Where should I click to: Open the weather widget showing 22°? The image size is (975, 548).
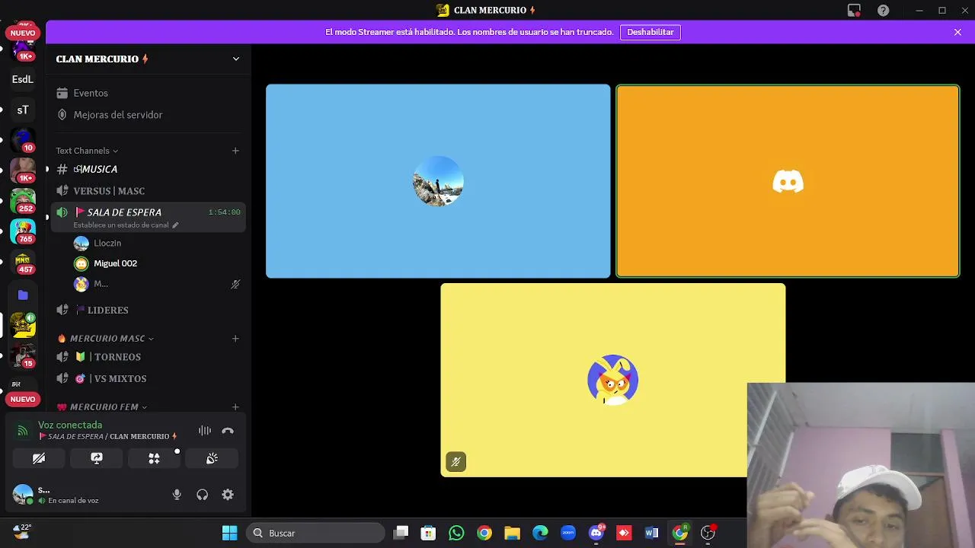tap(22, 531)
